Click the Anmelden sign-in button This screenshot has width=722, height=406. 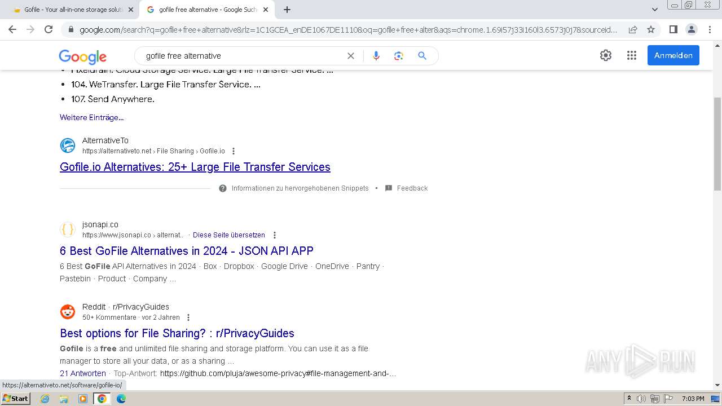pos(673,55)
